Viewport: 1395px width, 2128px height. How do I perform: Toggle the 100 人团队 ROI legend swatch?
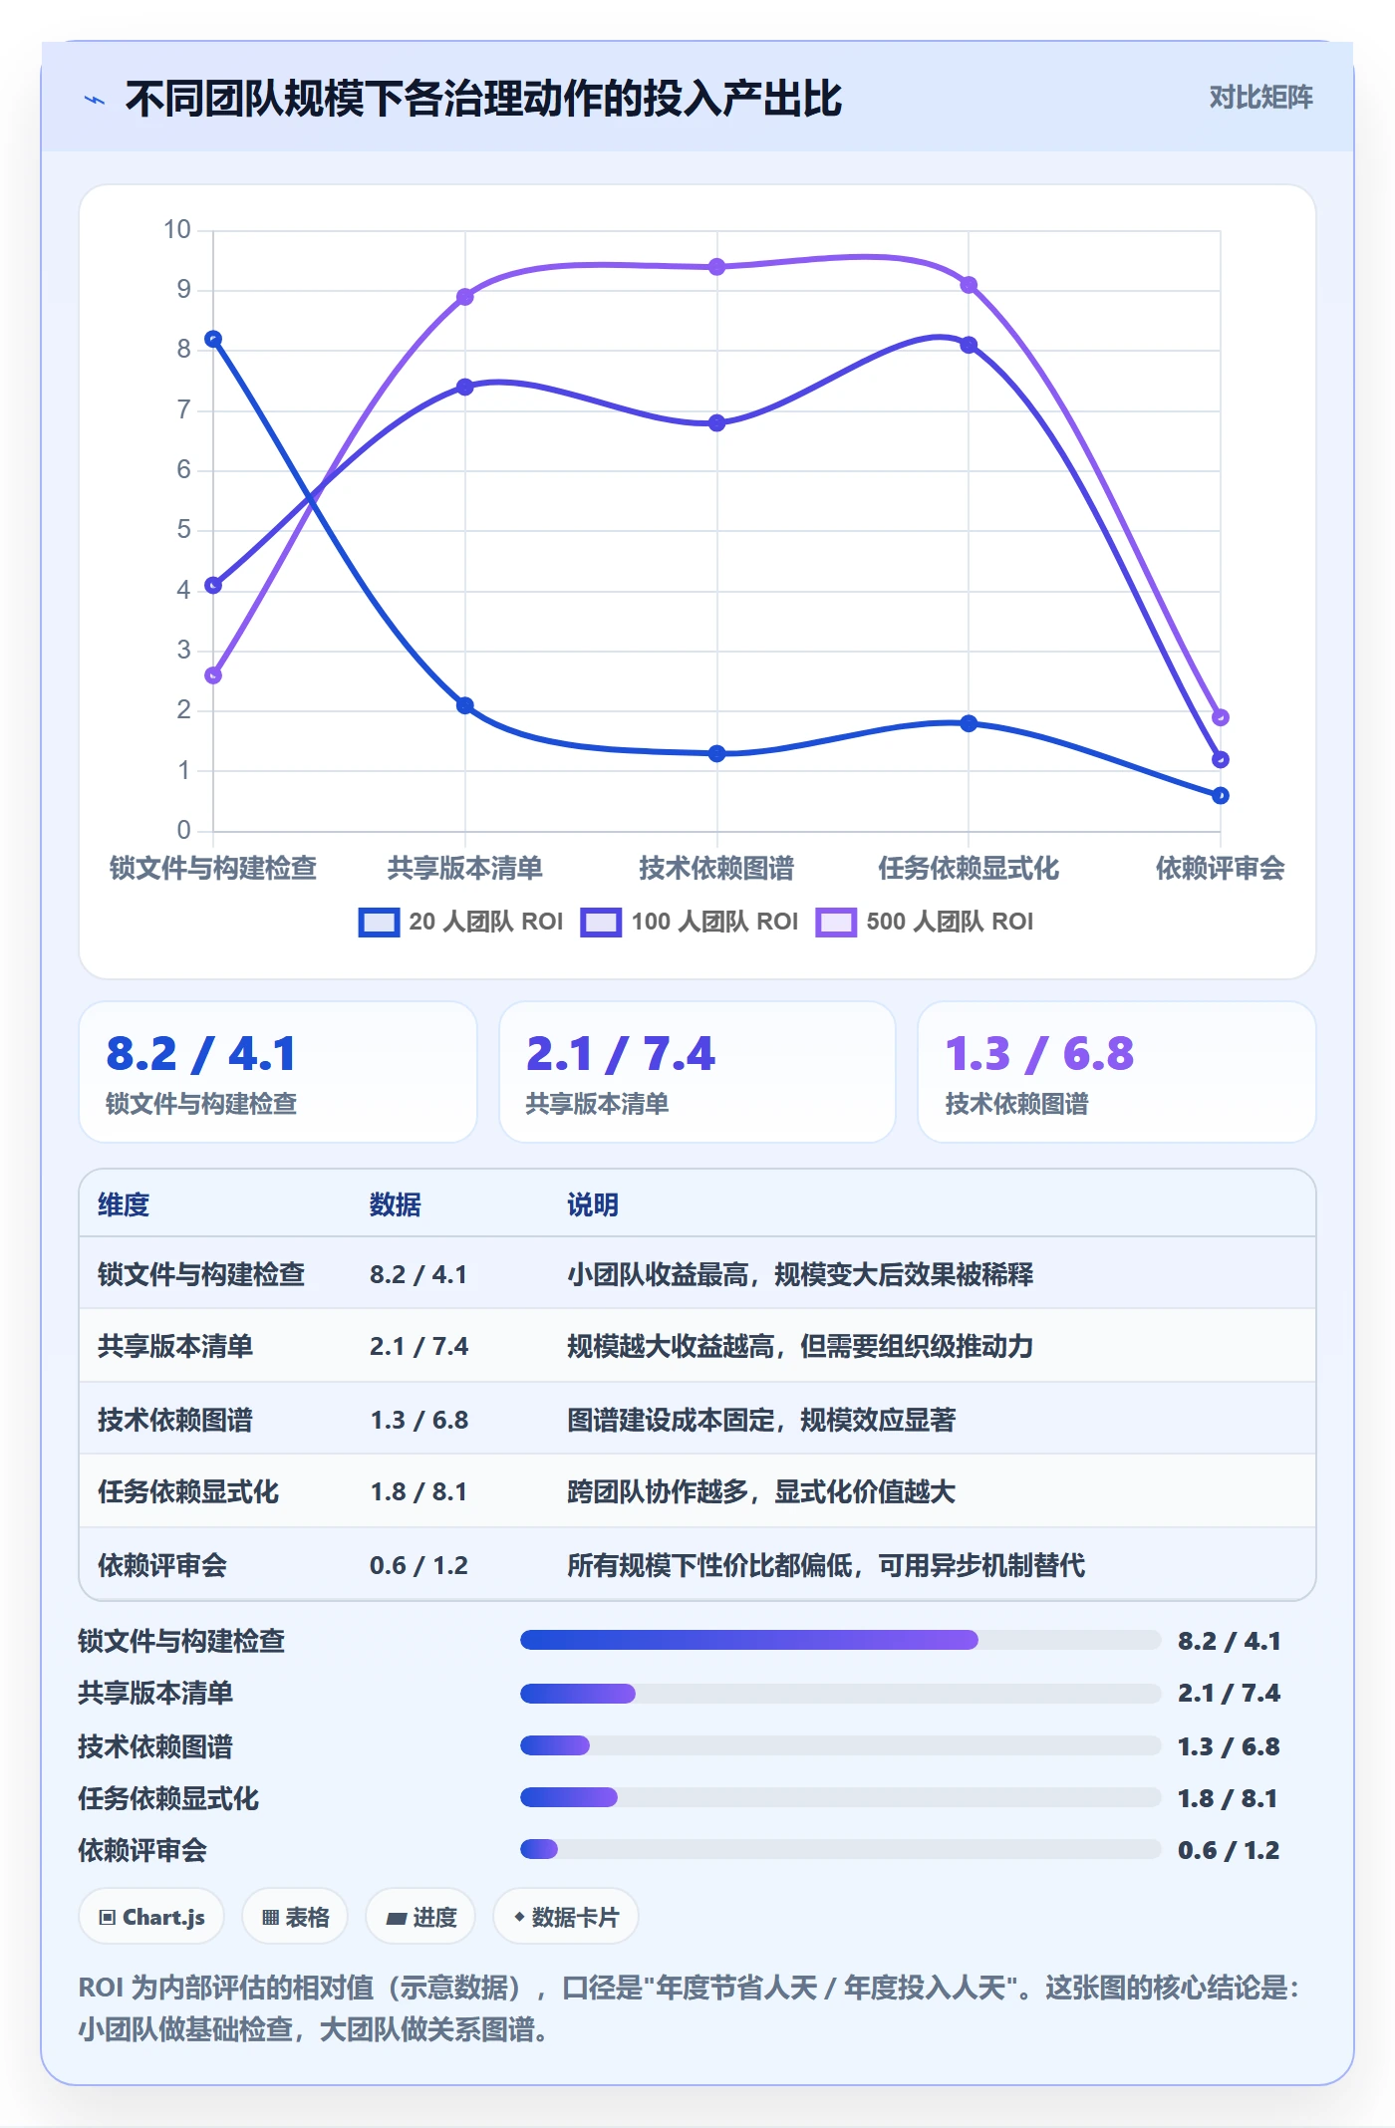601,922
